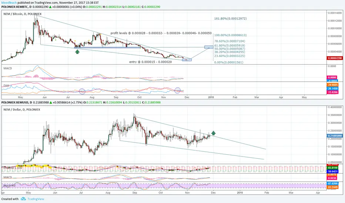The image size is (345, 203).
Task: Select the 78.60%(0.00007104) Fibonacci label
Action: tap(230, 41)
